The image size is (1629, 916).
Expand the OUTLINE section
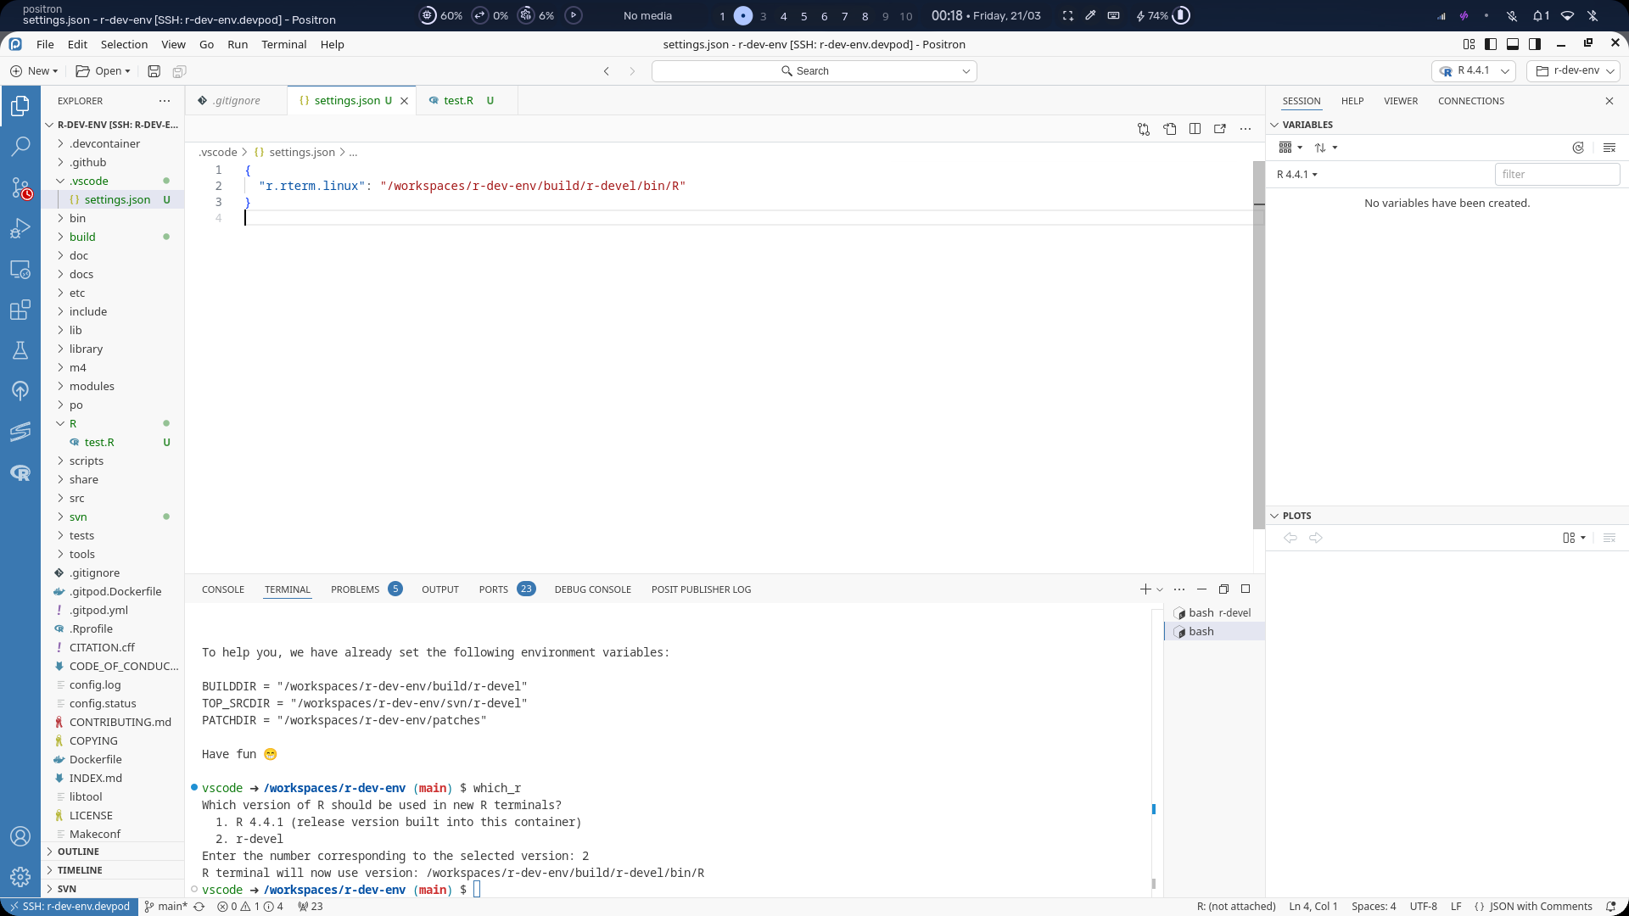coord(112,852)
